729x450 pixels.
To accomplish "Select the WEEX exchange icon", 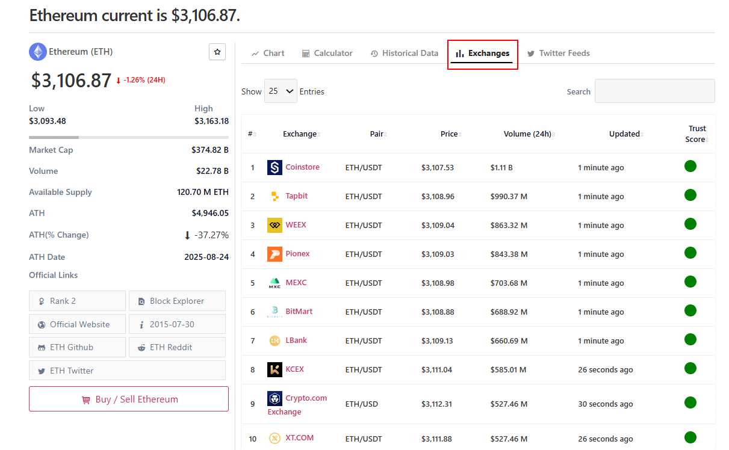I will [275, 225].
